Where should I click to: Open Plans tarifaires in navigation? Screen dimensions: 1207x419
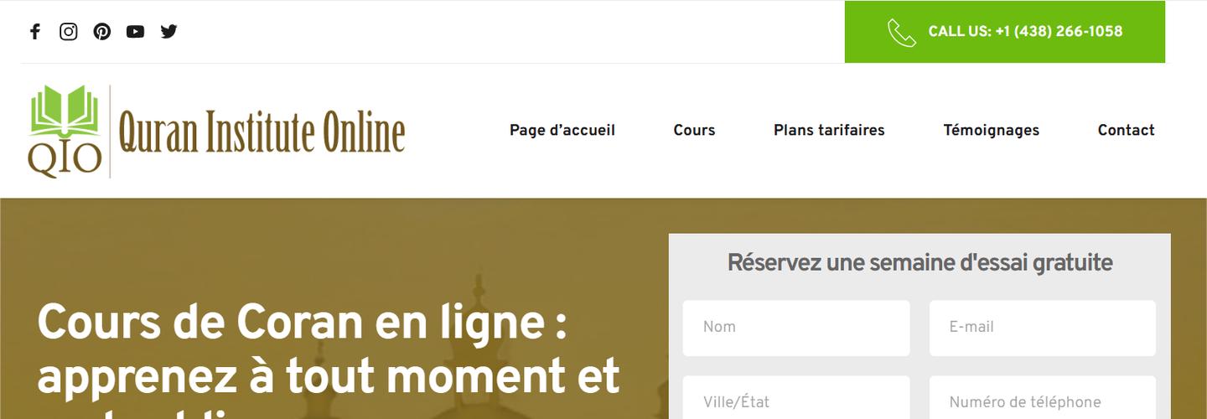[x=829, y=130]
